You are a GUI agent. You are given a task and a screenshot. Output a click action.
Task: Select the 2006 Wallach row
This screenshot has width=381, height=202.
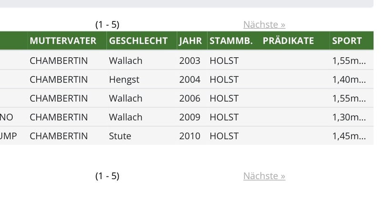click(x=187, y=98)
